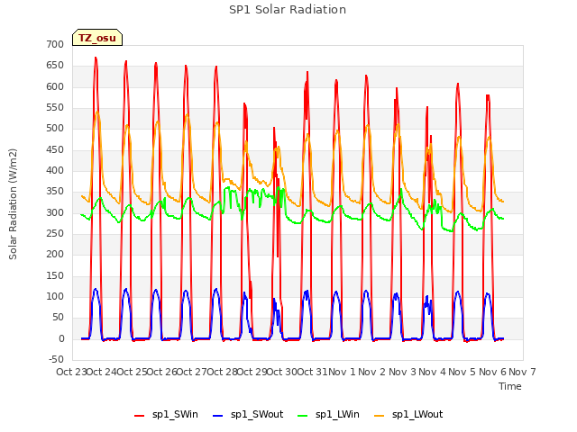Click the 400 y-axis tick value
This screenshot has width=577, height=432.
(x=55, y=171)
